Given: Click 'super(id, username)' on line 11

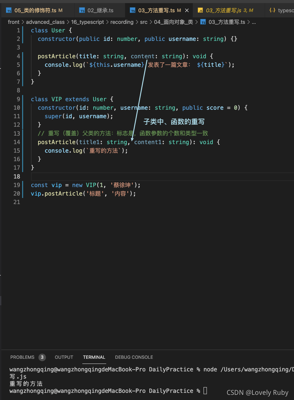Looking at the screenshot, I should (x=77, y=116).
